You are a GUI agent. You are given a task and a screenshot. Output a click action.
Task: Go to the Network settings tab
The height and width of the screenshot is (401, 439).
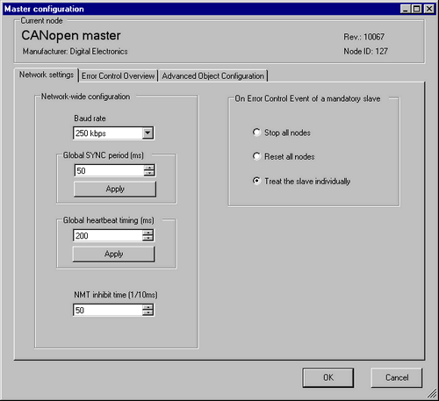(x=47, y=75)
